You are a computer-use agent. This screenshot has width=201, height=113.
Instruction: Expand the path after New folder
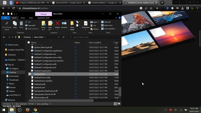pyautogui.click(x=45, y=37)
